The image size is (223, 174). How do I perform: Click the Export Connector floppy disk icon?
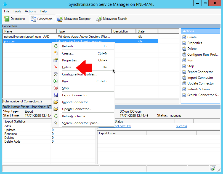(x=55, y=95)
